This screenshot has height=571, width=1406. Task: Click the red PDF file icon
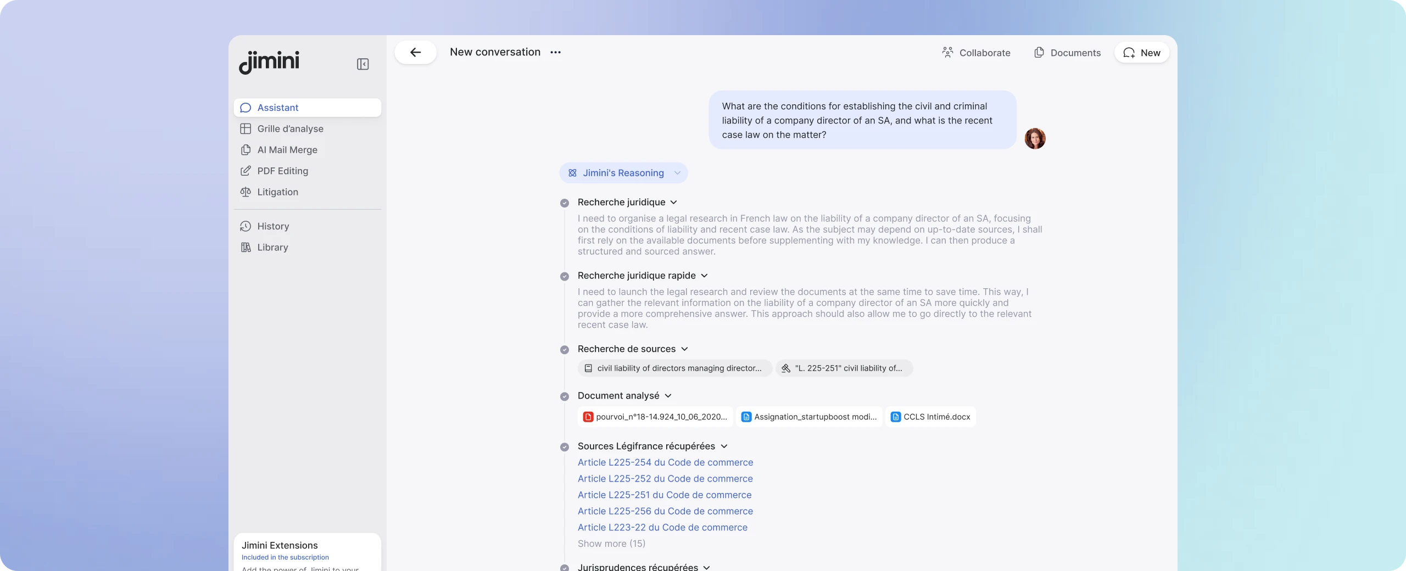[x=588, y=417]
